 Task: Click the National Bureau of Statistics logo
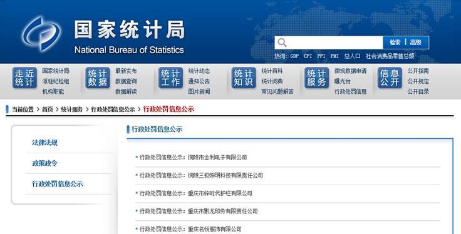pyautogui.click(x=41, y=33)
